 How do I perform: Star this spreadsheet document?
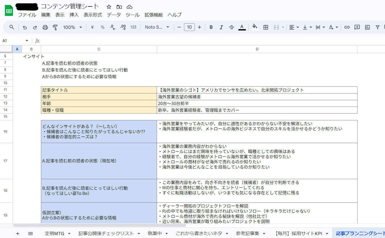(109, 7)
